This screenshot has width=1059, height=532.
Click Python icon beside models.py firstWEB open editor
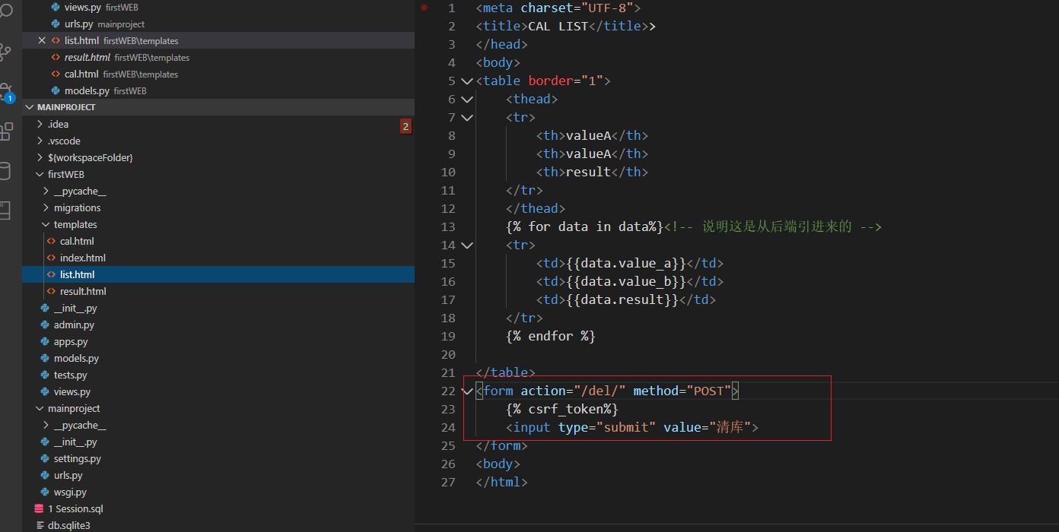click(56, 90)
